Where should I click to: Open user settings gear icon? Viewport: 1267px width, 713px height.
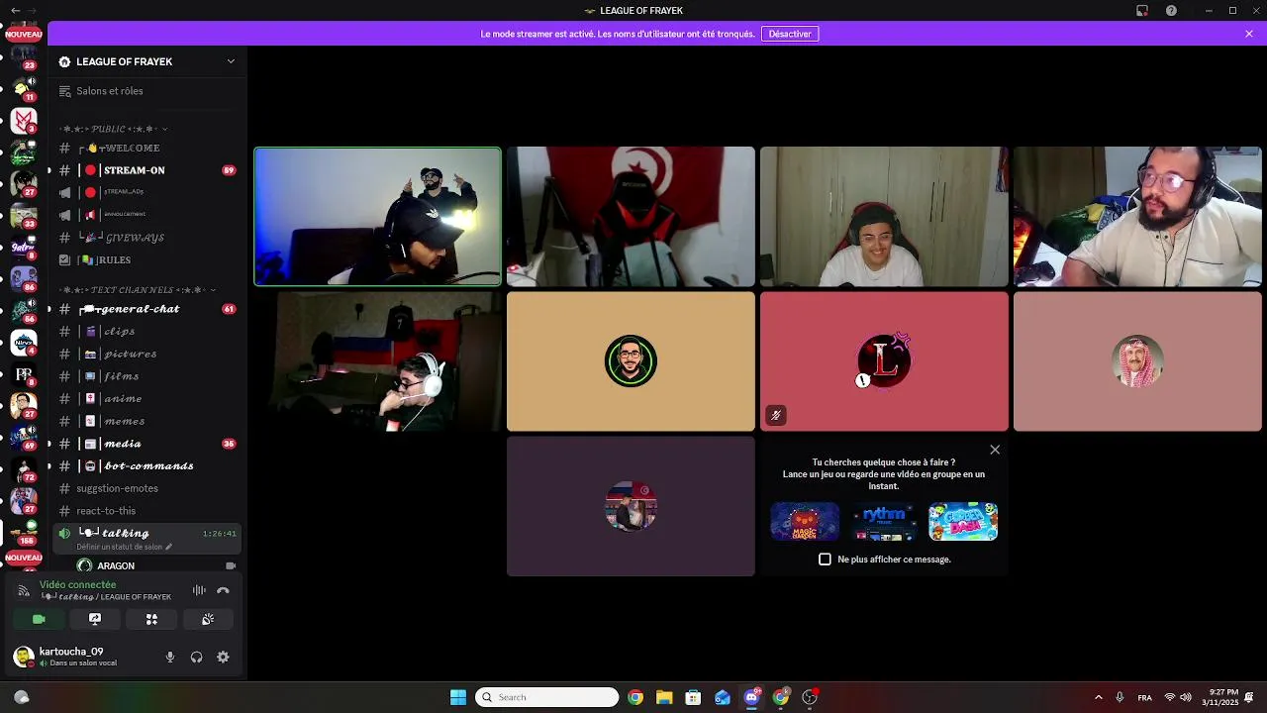223,657
